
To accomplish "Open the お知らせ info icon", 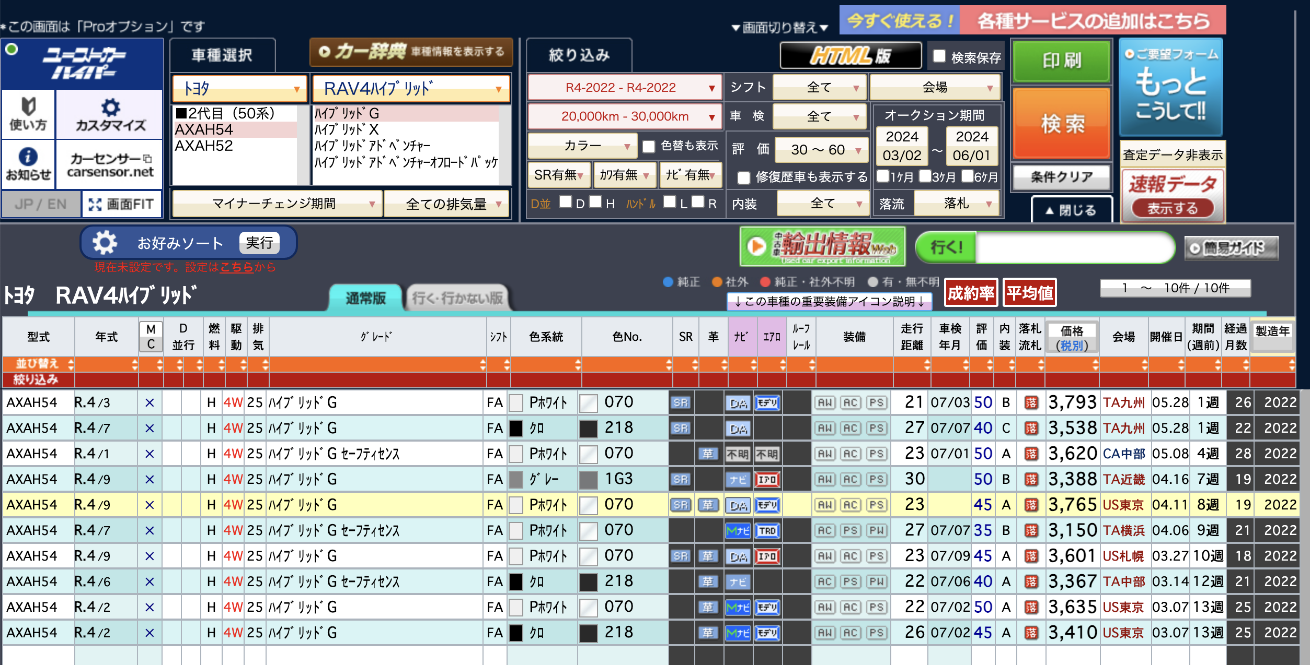I will tap(28, 164).
